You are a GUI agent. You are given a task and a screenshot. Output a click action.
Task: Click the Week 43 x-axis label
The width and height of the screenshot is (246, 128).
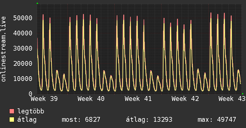click(232, 99)
